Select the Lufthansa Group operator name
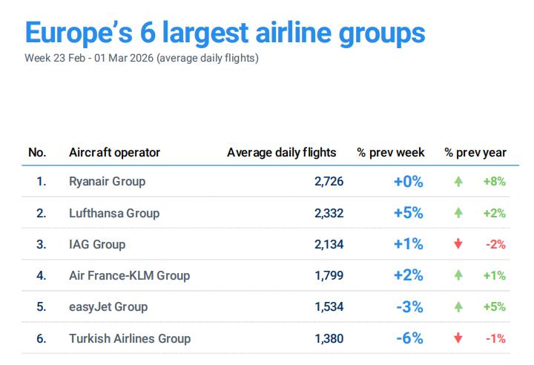This screenshot has height=365, width=534. (113, 213)
